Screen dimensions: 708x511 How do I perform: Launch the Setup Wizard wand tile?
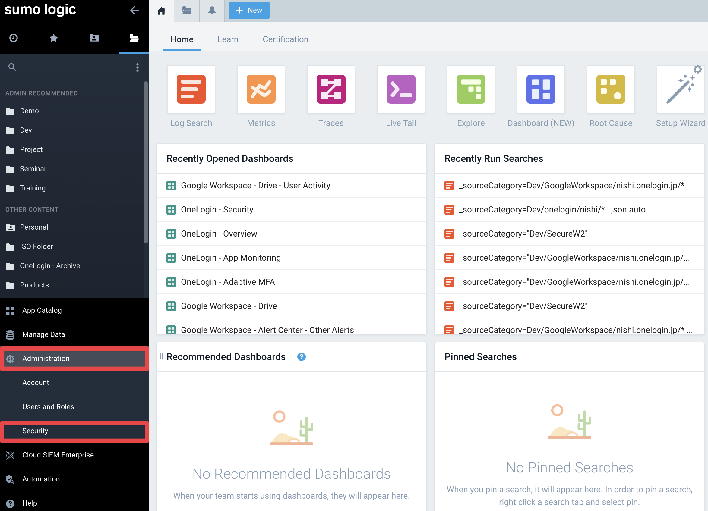click(x=681, y=89)
